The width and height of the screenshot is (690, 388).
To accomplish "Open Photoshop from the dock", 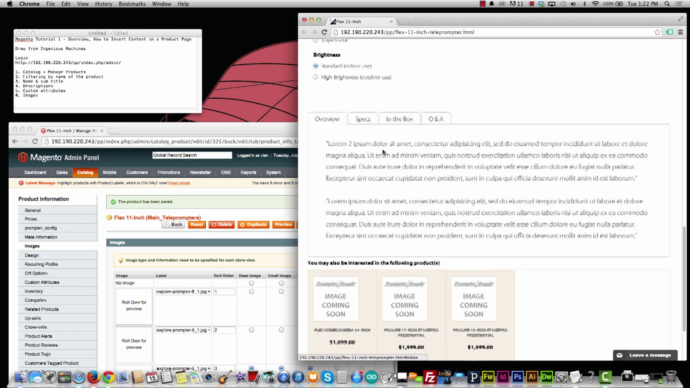I will tap(517, 377).
